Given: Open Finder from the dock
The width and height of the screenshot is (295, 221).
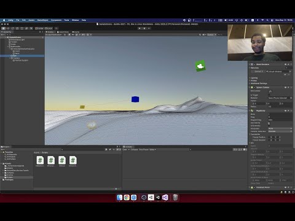Looking at the screenshot, I should 120,197.
